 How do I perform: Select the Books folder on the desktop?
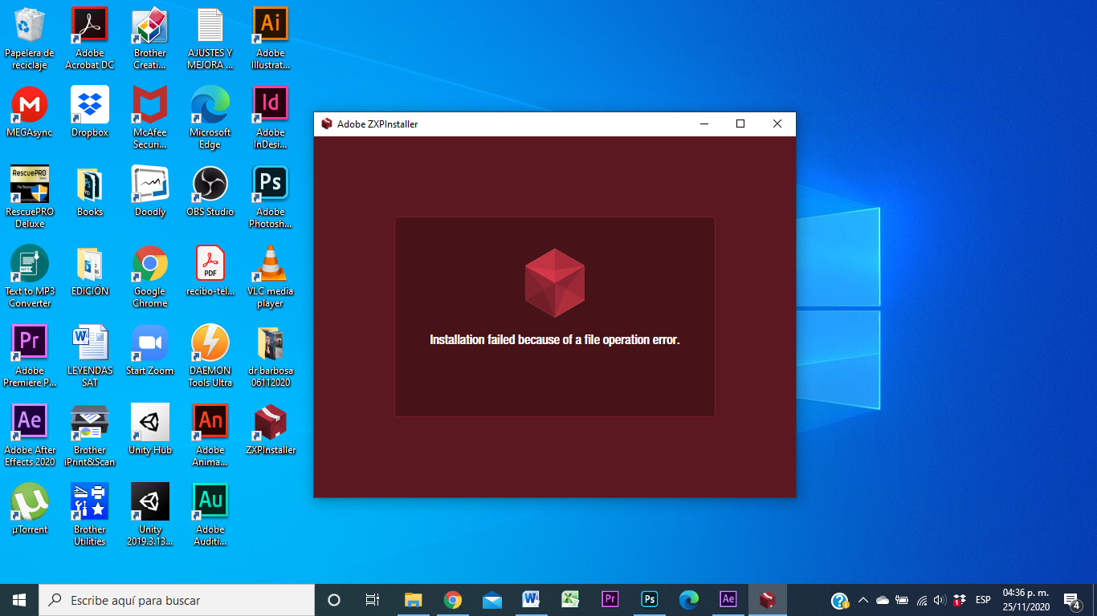(90, 191)
